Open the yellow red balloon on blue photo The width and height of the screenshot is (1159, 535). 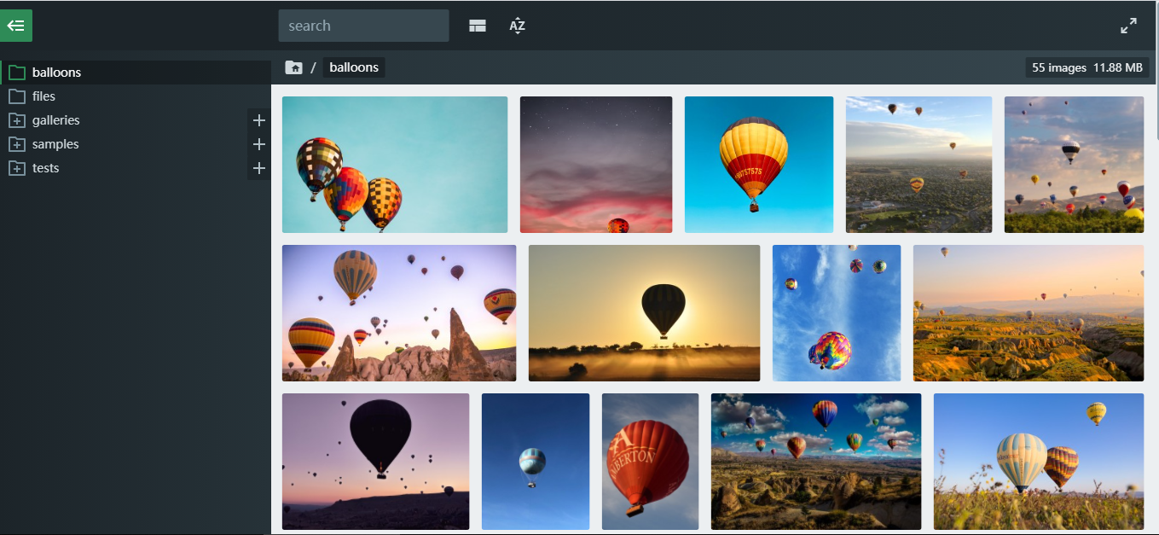pos(759,165)
